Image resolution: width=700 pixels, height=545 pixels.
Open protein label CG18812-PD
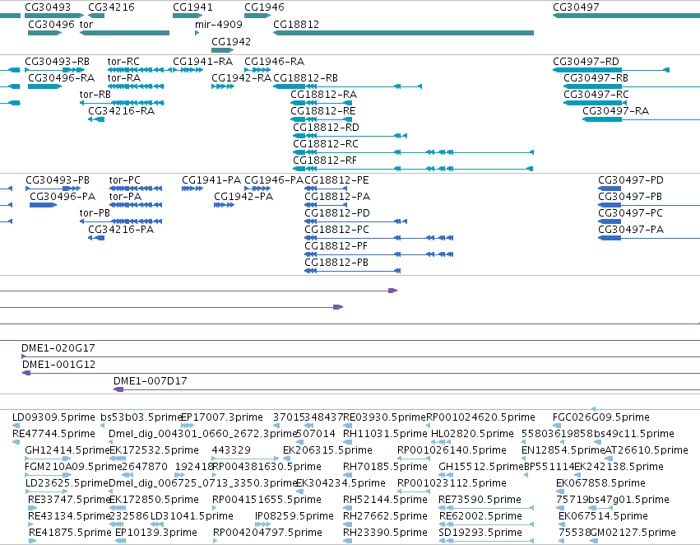337,213
